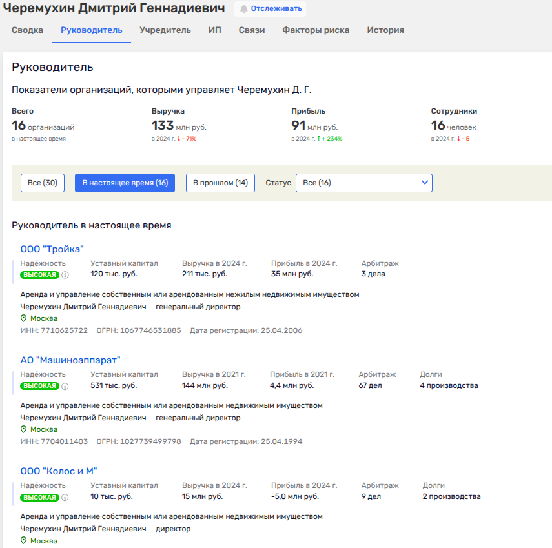Click location pin icon under ООО Тройка
This screenshot has height=548, width=552.
24,318
